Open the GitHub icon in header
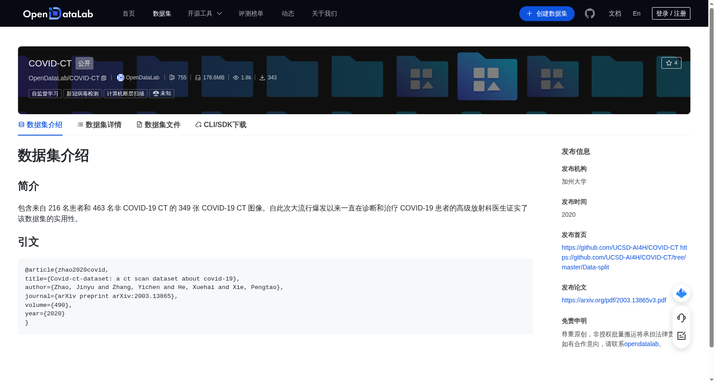The height and width of the screenshot is (384, 715). (590, 13)
